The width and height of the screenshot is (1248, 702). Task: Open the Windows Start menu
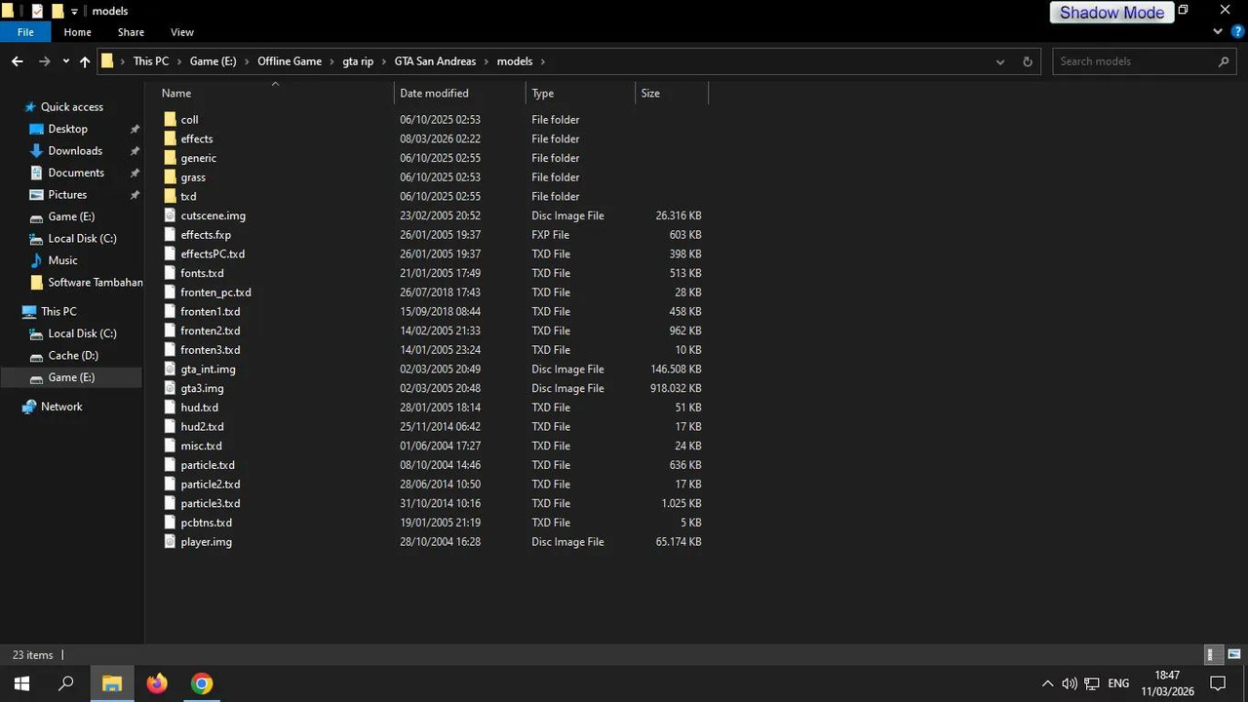(21, 683)
